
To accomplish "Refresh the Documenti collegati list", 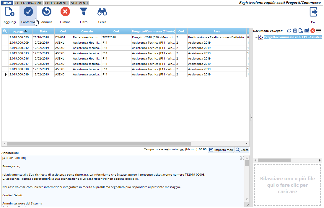I will pyautogui.click(x=289, y=31).
